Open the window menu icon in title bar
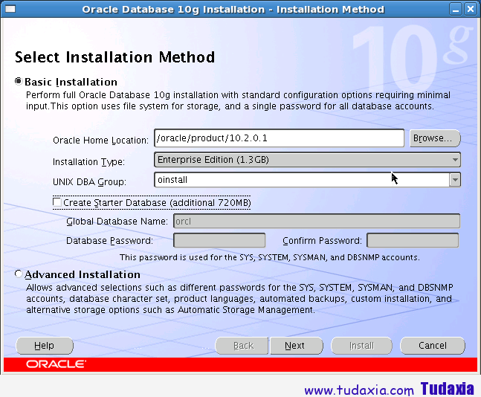 click(10, 9)
